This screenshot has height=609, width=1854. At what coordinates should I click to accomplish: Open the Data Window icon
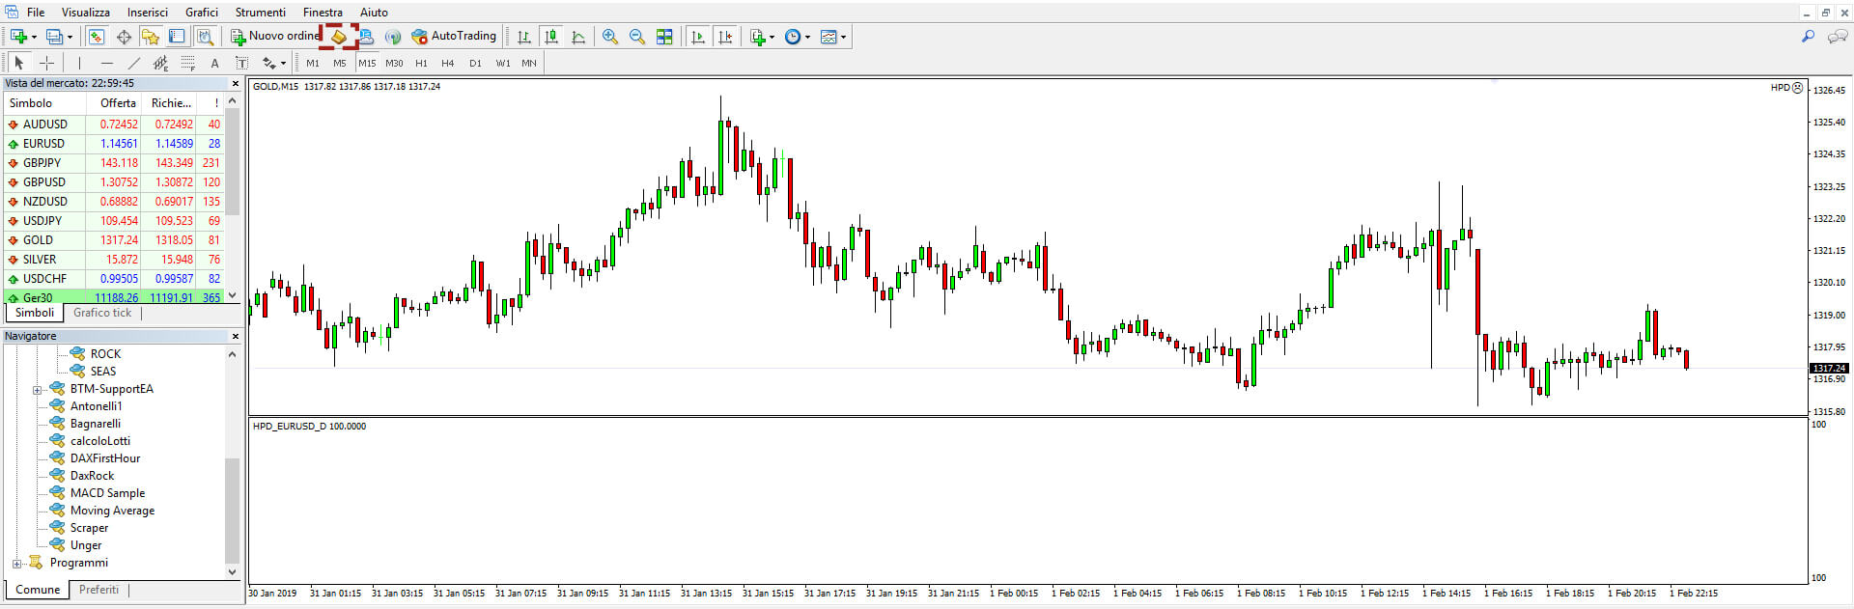pos(124,37)
